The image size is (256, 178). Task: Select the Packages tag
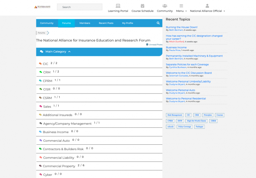pos(199,127)
